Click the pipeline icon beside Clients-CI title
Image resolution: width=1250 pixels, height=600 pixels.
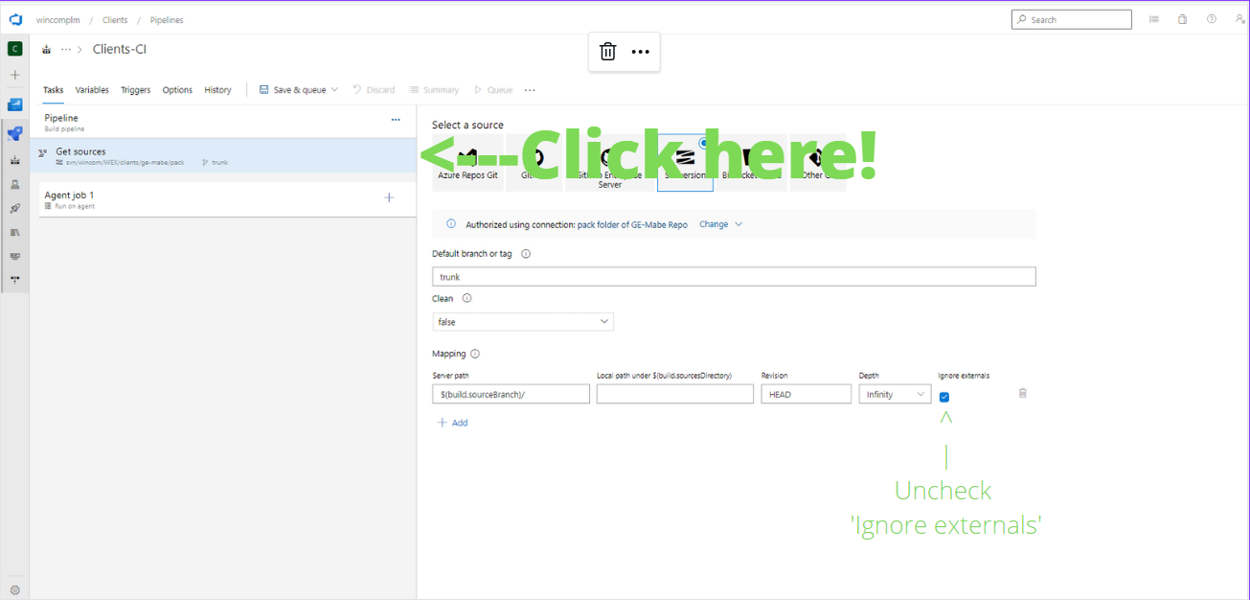point(47,49)
